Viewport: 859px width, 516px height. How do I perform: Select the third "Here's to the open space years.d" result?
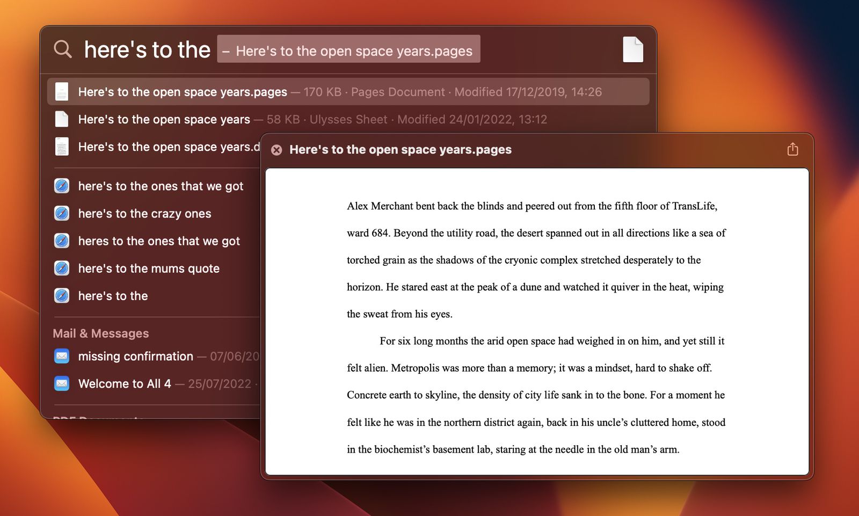click(161, 146)
